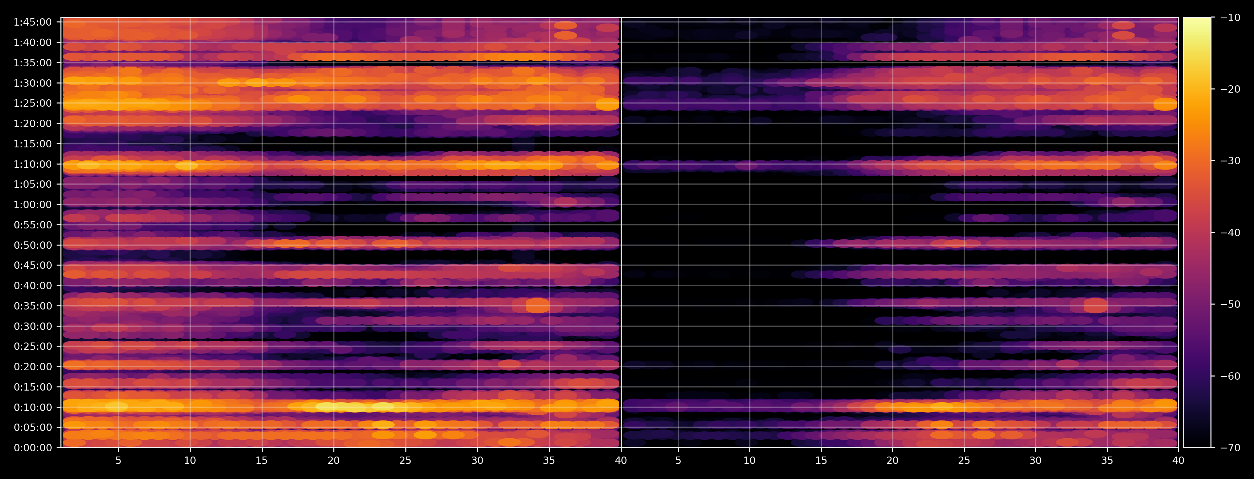This screenshot has width=1254, height=479.
Task: Pick x-axis tick 20 of the left heatmap
Action: pos(333,460)
